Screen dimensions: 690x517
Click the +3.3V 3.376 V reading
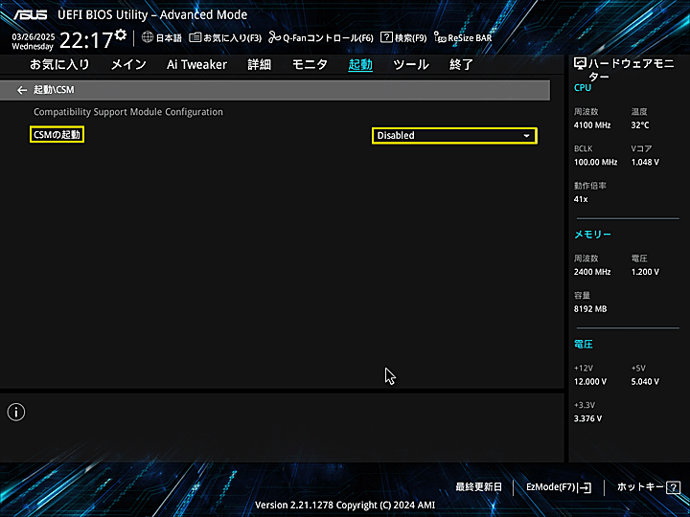(587, 418)
